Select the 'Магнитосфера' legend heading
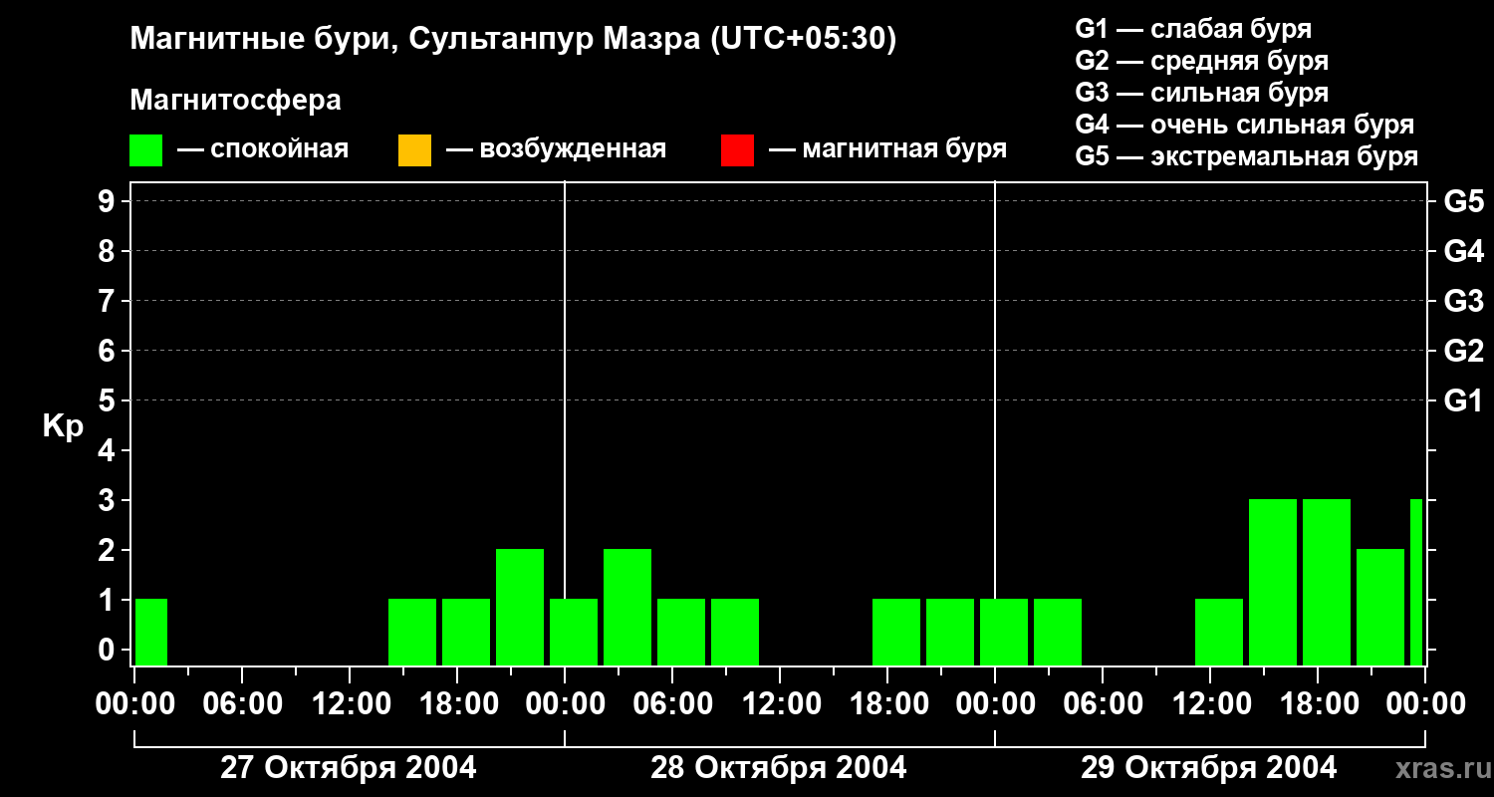Image resolution: width=1494 pixels, height=797 pixels. pos(236,101)
